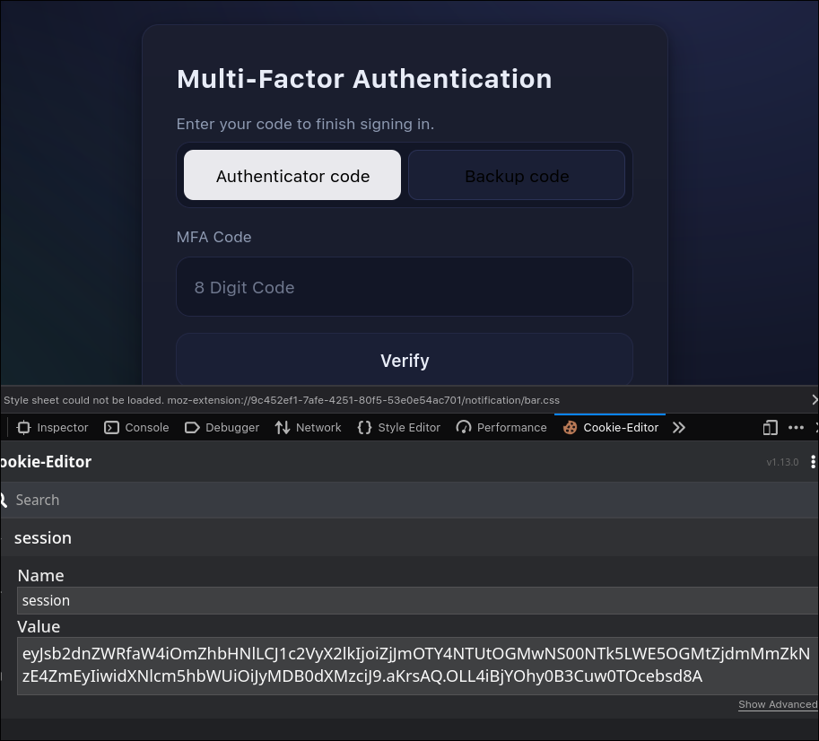Viewport: 819px width, 741px height.
Task: Click the cookie Name input field
Action: [x=413, y=601]
